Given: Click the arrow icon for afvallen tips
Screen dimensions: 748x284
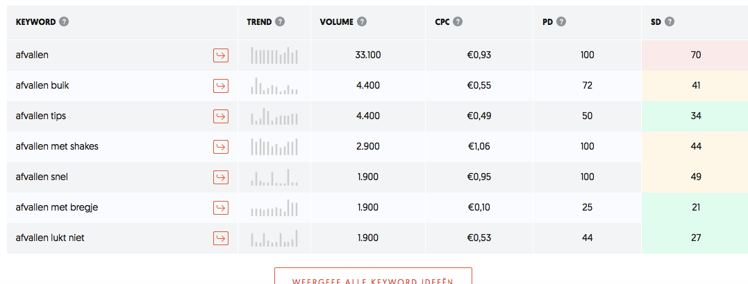Looking at the screenshot, I should [x=220, y=116].
